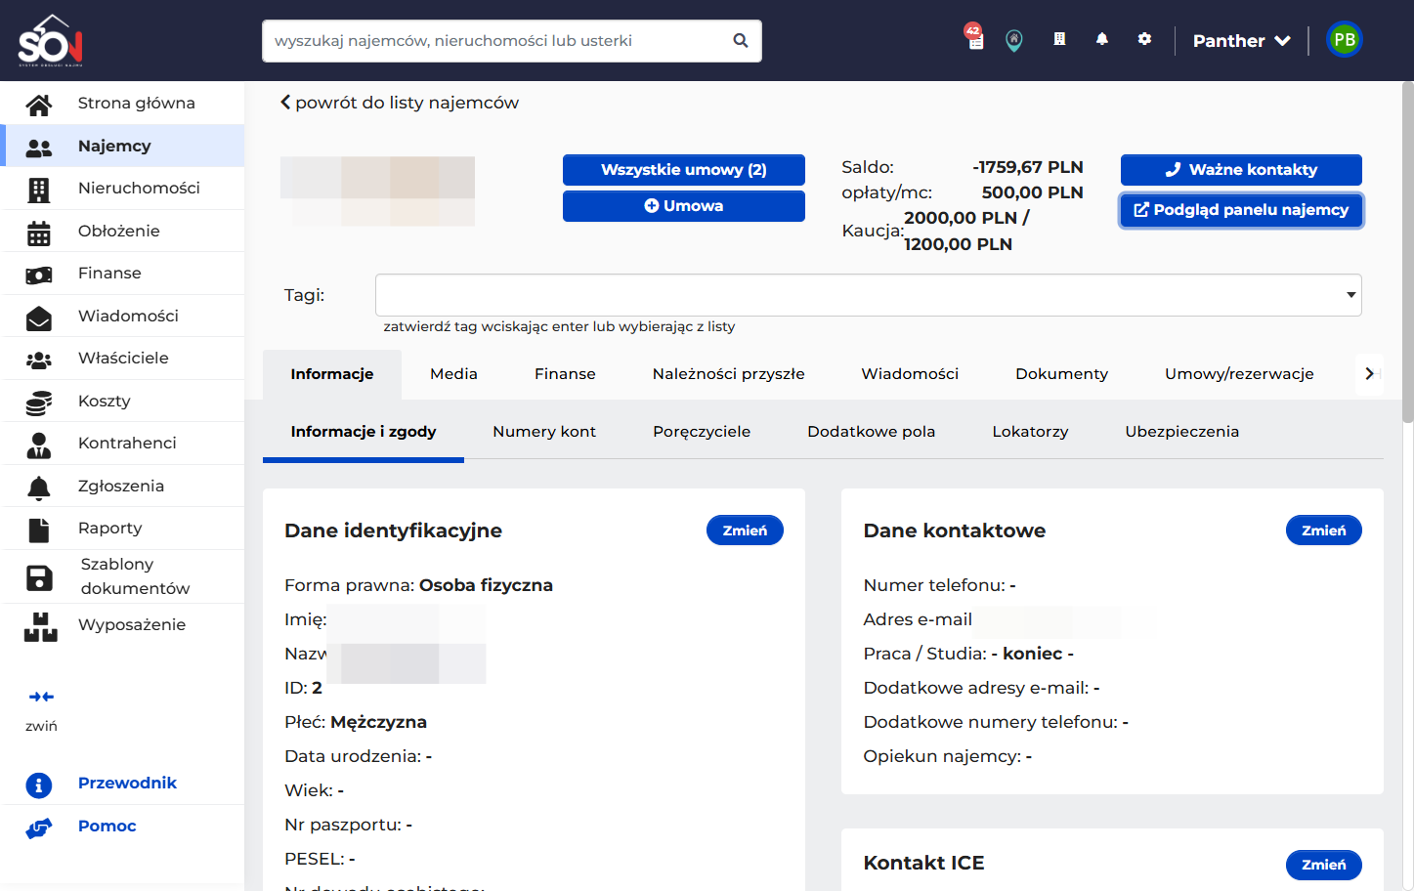Return via powrót do listy najemców

[400, 103]
